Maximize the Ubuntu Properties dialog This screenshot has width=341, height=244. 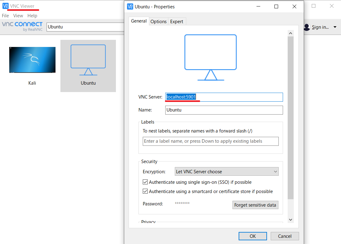(x=276, y=6)
